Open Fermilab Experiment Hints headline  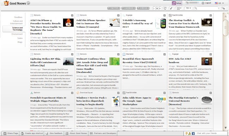pos(48,99)
